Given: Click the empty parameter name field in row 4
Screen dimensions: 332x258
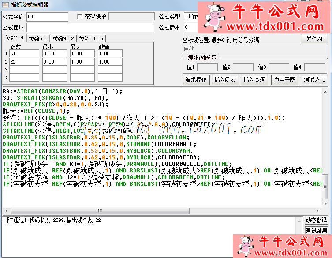Looking at the screenshot, I should (x=24, y=78).
